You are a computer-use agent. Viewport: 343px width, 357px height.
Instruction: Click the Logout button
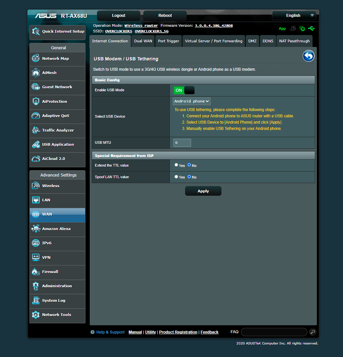click(119, 16)
